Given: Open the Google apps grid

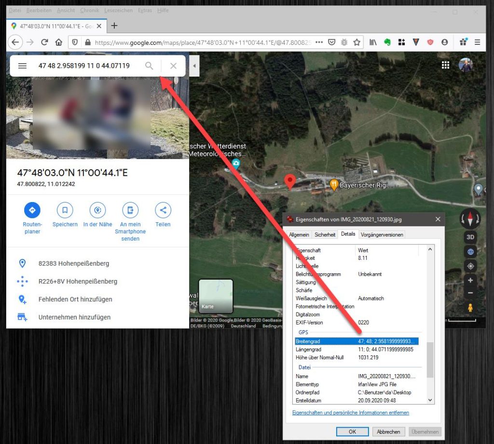Looking at the screenshot, I should click(x=445, y=64).
